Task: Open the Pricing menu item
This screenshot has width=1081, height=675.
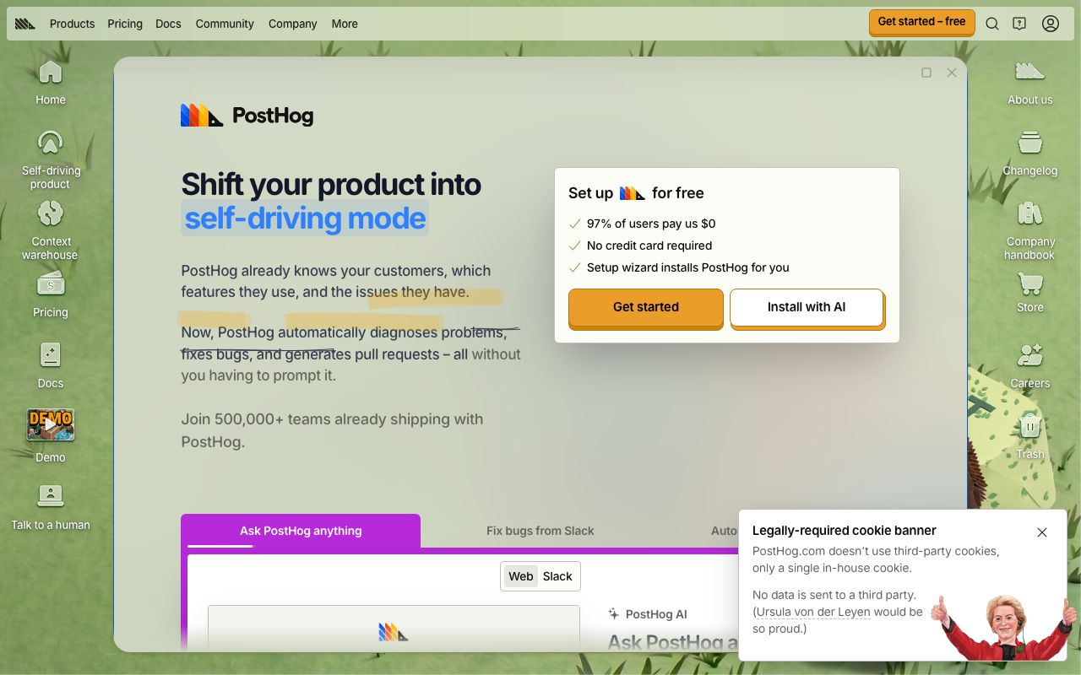Action: [x=125, y=24]
